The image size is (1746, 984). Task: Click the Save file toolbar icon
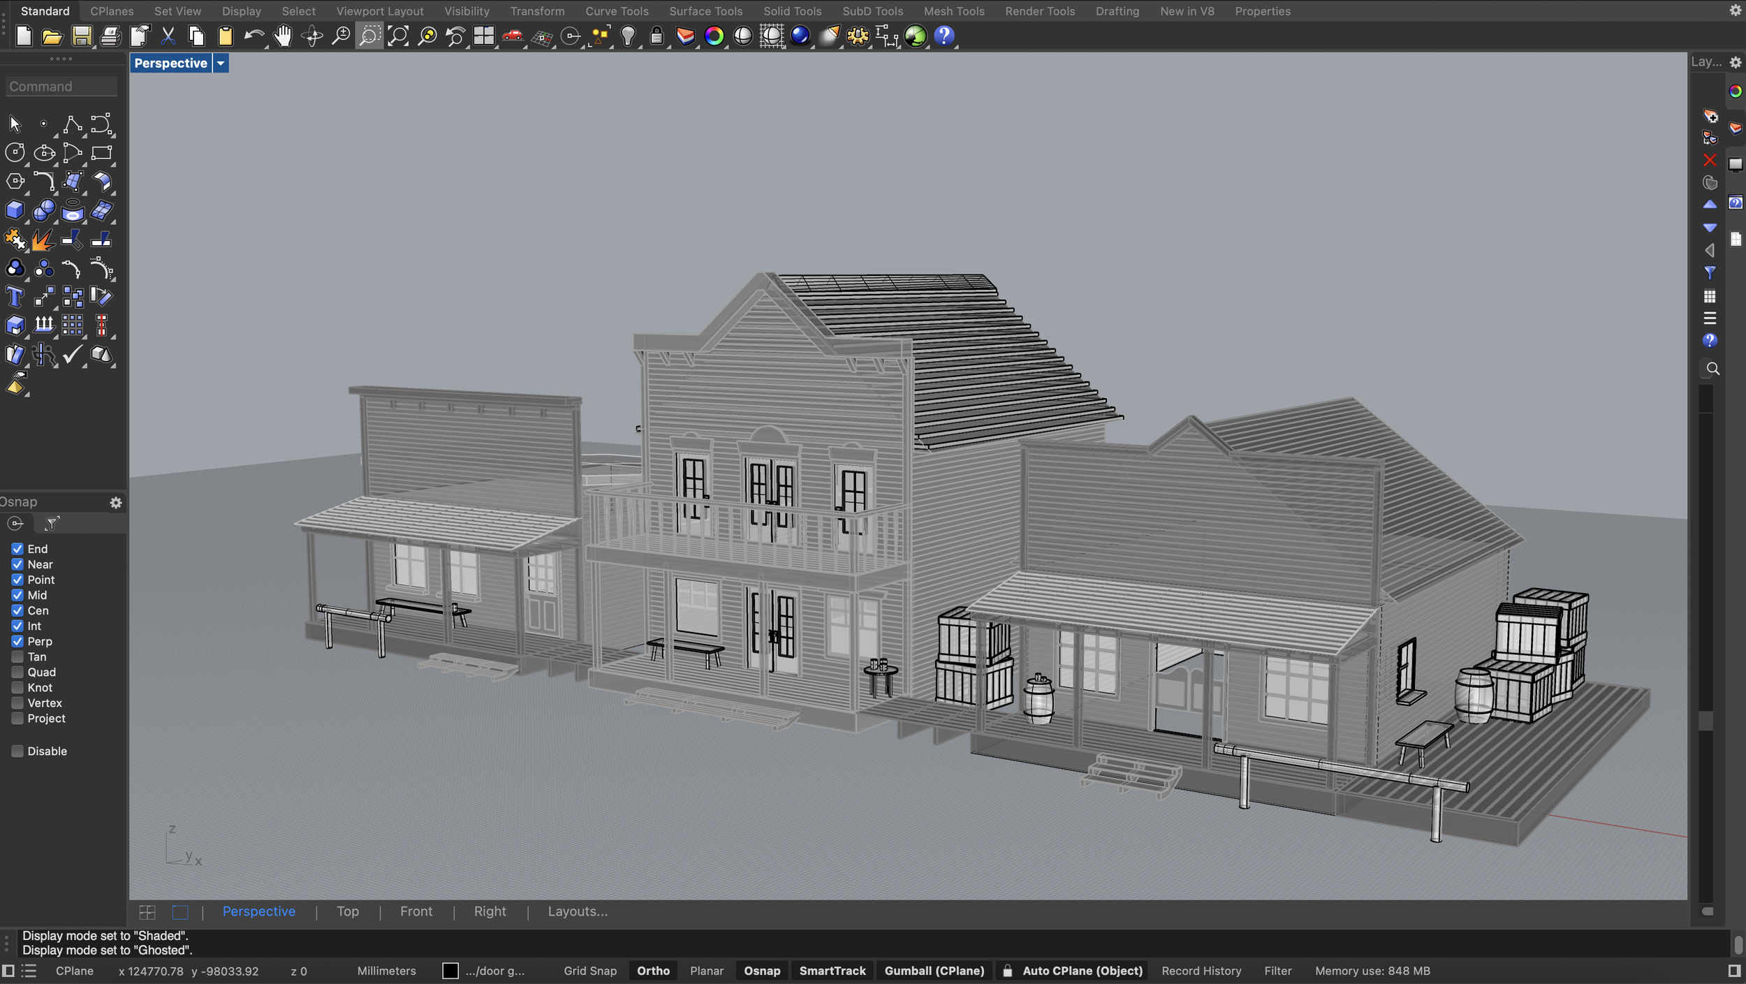click(x=82, y=36)
